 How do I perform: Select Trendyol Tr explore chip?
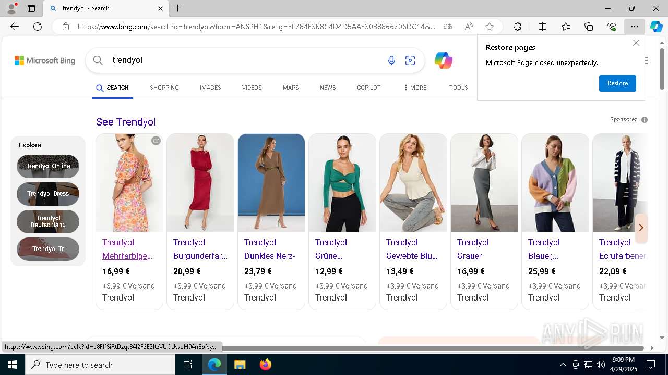pyautogui.click(x=48, y=249)
